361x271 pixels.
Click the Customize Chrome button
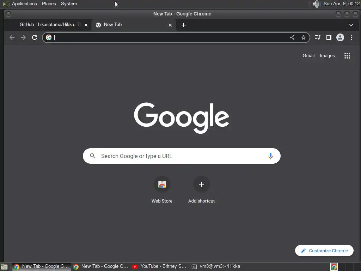point(324,251)
